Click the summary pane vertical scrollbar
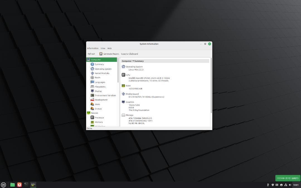301x188 pixels. [x=211, y=86]
